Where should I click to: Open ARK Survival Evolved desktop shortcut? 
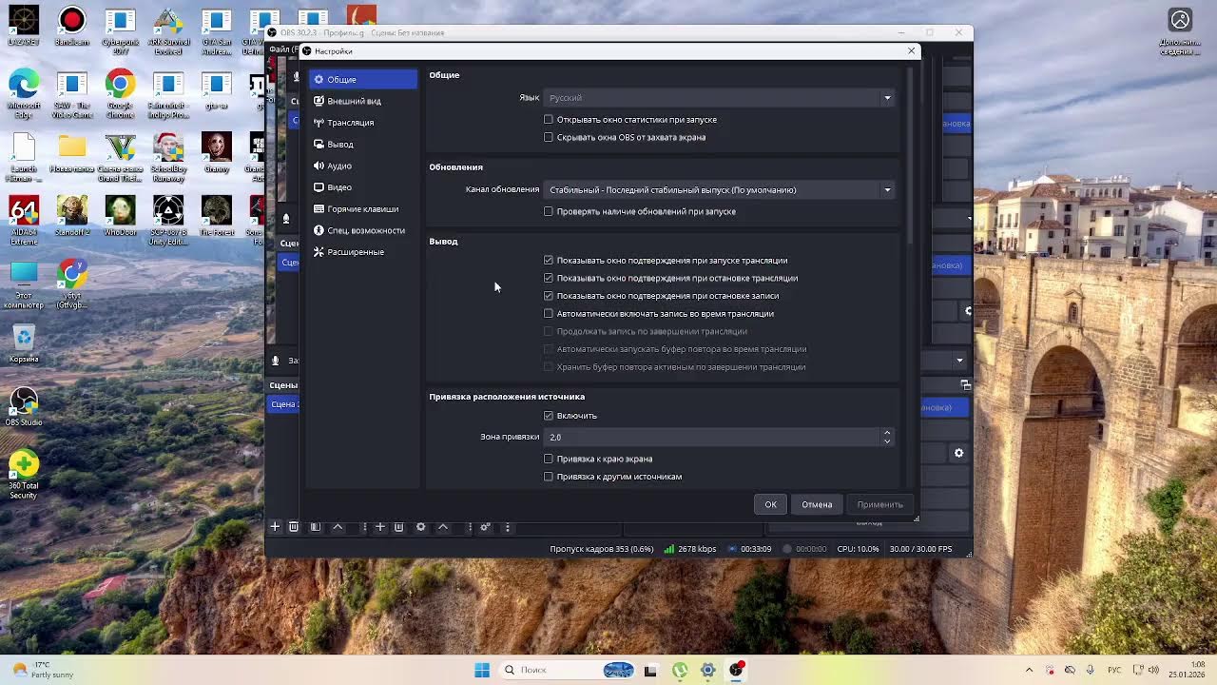pyautogui.click(x=168, y=30)
